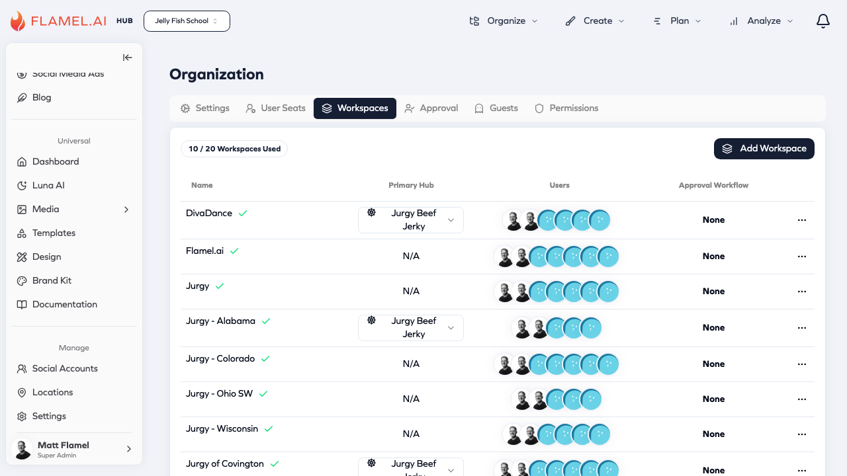Click green checkmark beside DivaDance

point(243,214)
